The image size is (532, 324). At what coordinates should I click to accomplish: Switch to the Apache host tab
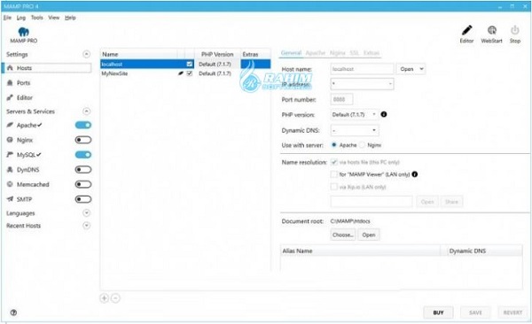click(315, 53)
